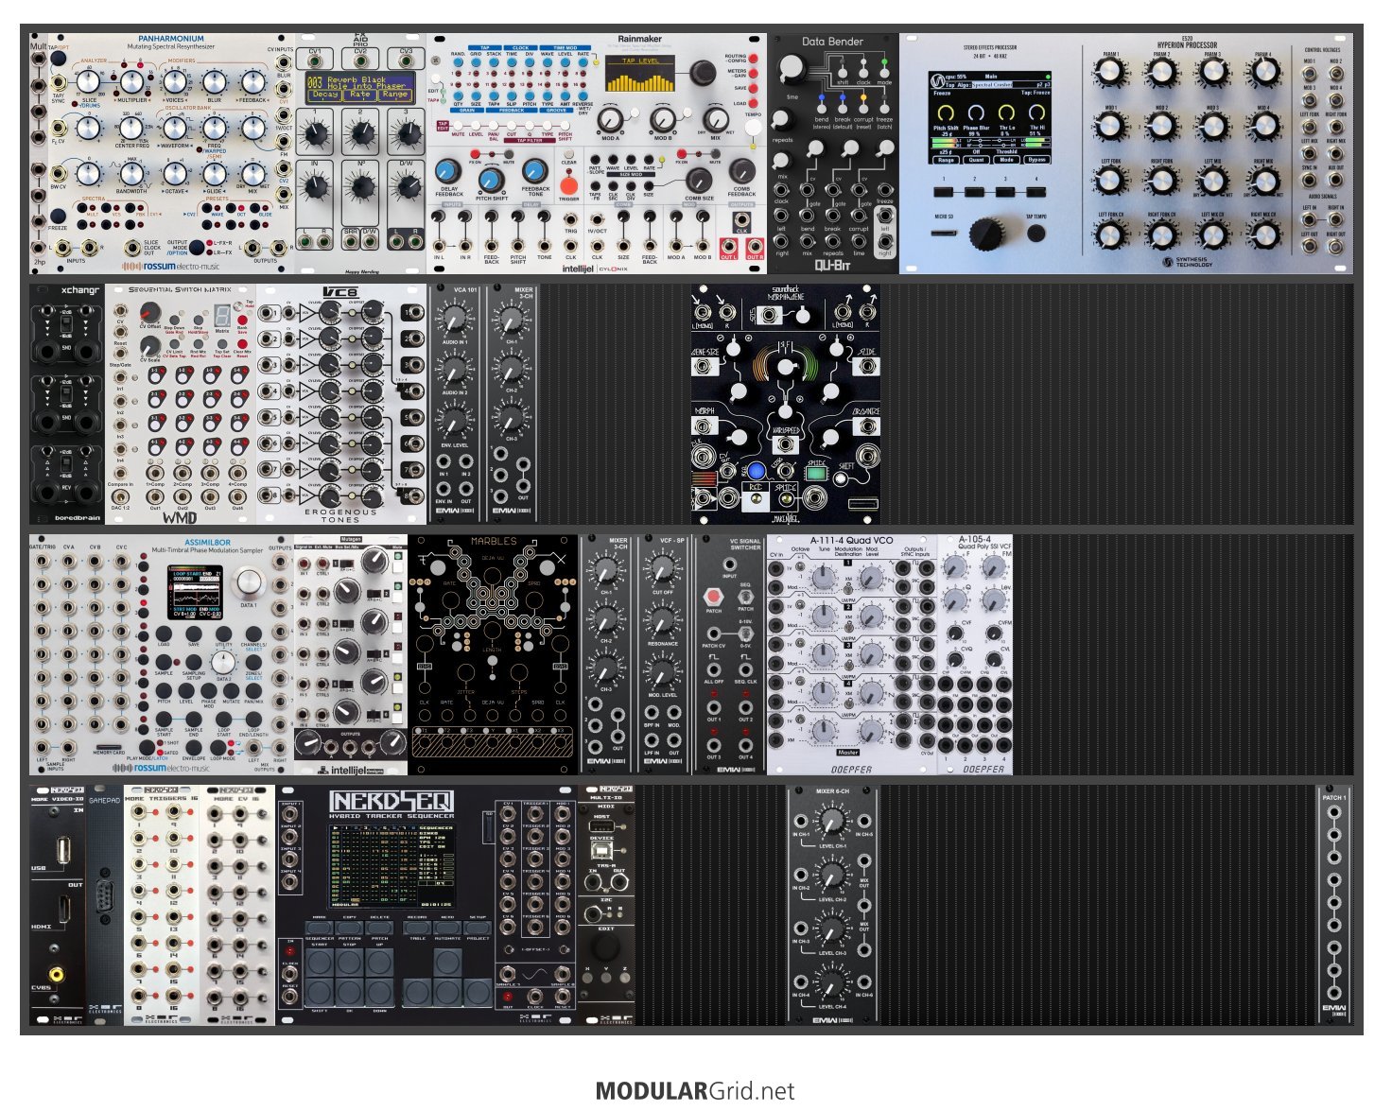Select Mode on the Hyperion Processor display

[x=1007, y=160]
